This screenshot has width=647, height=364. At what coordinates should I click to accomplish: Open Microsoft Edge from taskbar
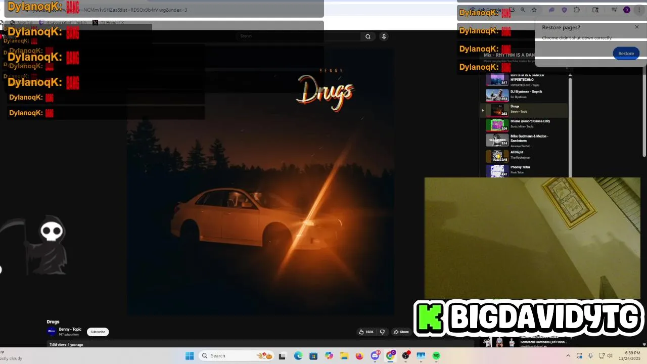pos(298,356)
